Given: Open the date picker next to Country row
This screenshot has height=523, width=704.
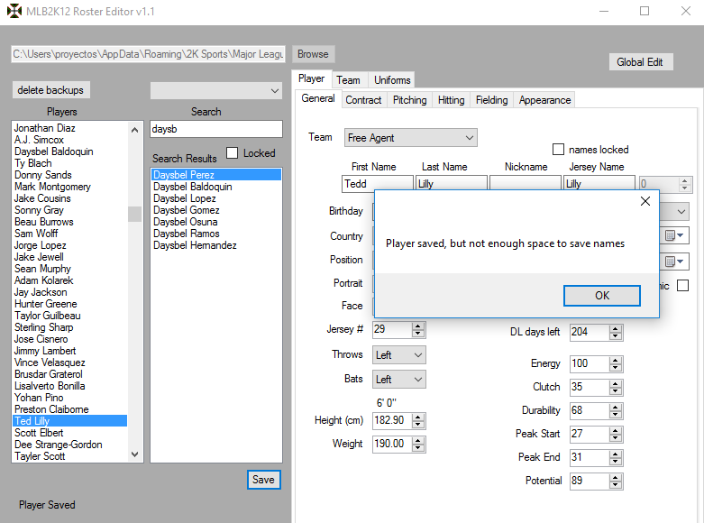Looking at the screenshot, I should click(674, 235).
